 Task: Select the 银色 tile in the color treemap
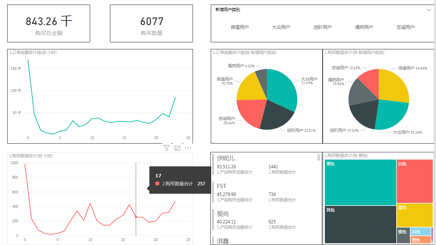tap(403, 235)
